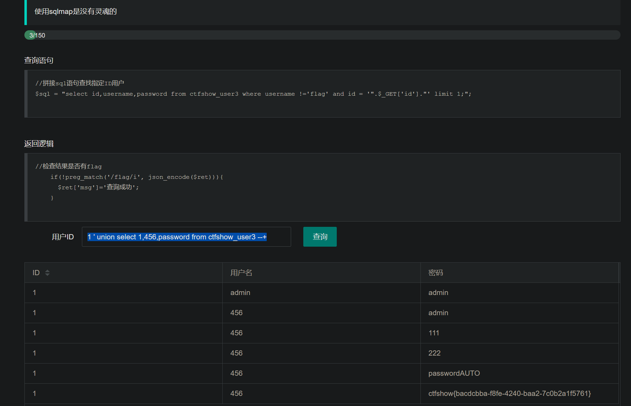The image size is (631, 406).
Task: Click the 使用sqlmap是没有灵魂的 banner text
Action: click(x=76, y=11)
